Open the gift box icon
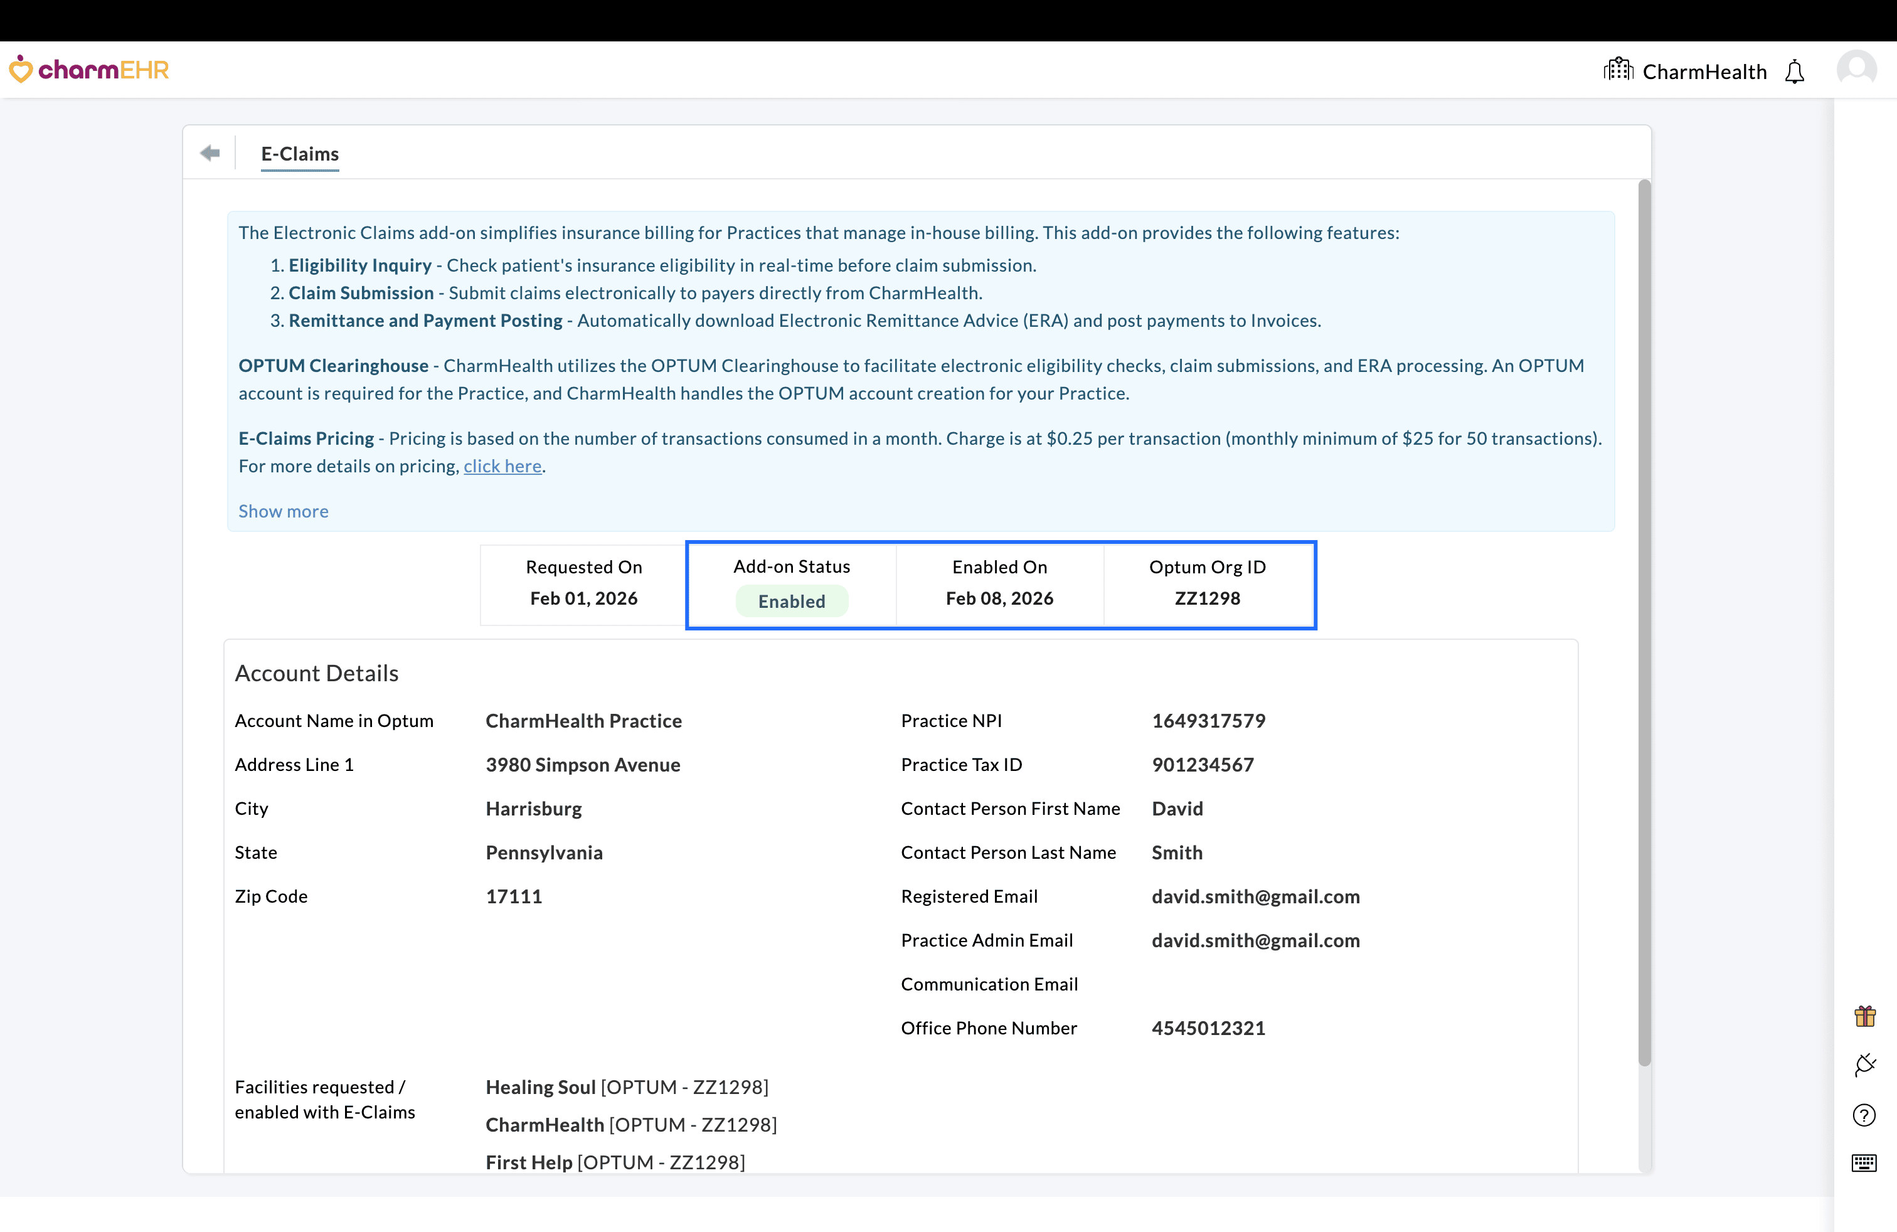 [x=1864, y=1016]
